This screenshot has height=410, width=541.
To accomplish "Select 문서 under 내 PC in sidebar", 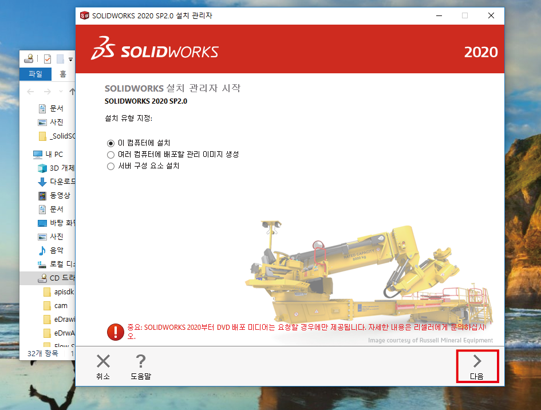I will pos(51,209).
